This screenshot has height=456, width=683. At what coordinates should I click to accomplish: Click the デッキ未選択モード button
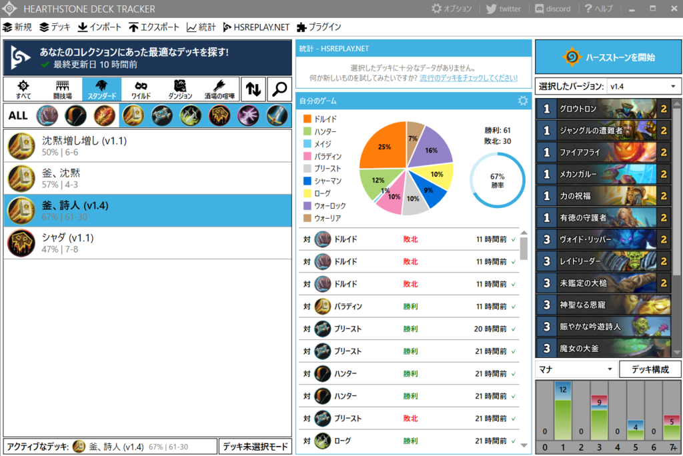(255, 447)
